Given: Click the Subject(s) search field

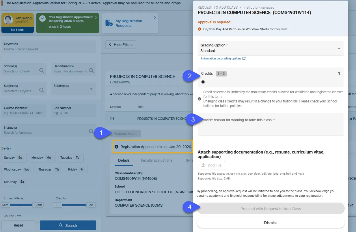Looking at the screenshot, I should [24, 89].
